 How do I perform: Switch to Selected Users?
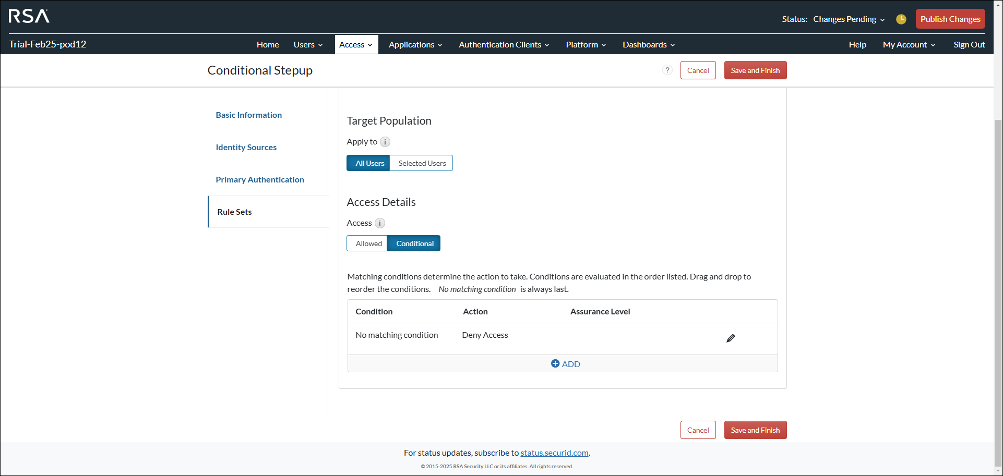(421, 163)
